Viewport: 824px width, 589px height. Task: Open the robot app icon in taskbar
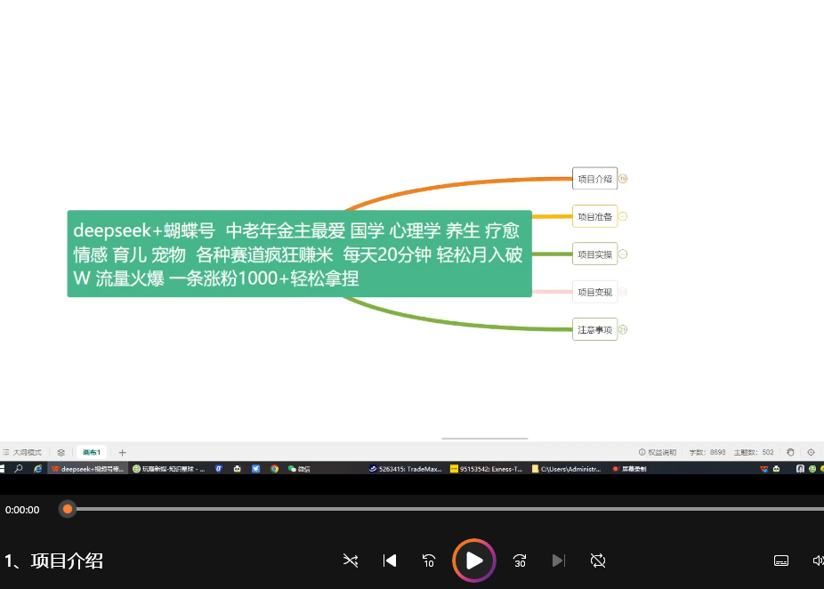pyautogui.click(x=237, y=469)
